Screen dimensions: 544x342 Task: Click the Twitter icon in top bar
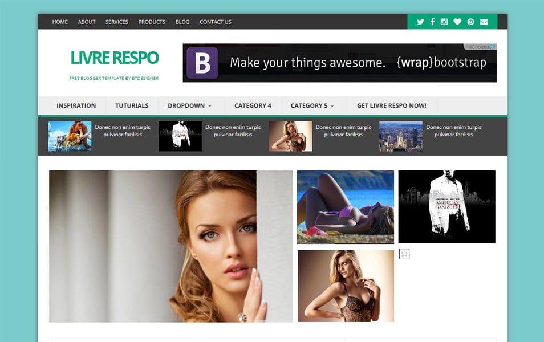pyautogui.click(x=420, y=21)
